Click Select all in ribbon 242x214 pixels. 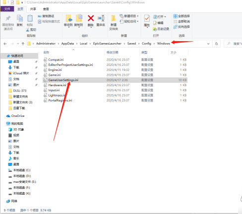[181, 16]
